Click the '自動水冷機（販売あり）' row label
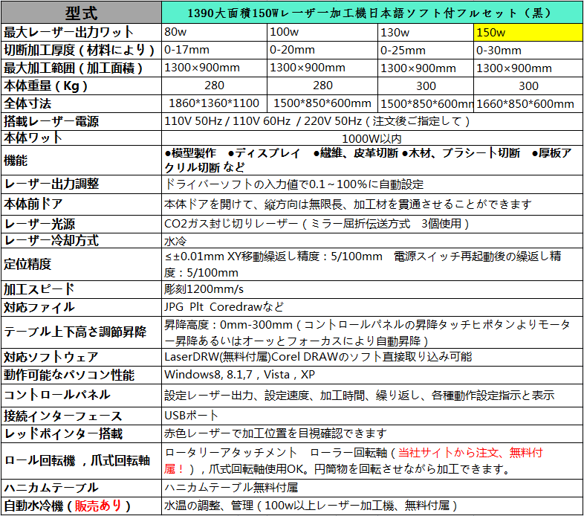 tap(81, 506)
